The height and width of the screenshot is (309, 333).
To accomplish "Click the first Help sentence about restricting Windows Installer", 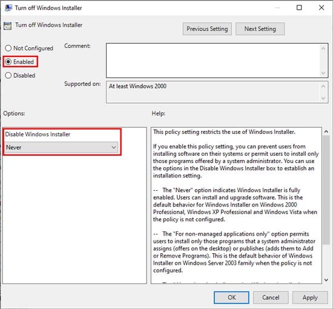I will click(x=224, y=132).
